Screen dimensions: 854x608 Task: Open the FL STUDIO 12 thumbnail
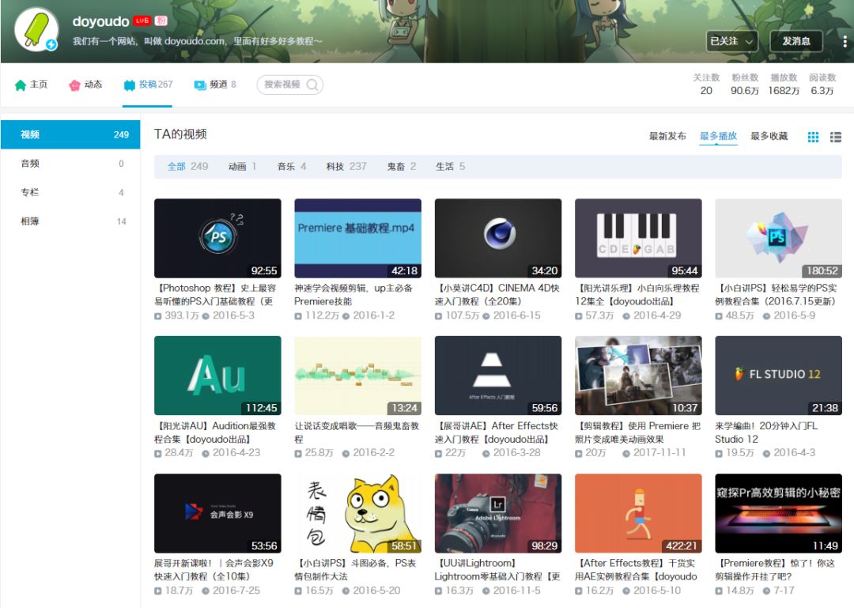[779, 376]
